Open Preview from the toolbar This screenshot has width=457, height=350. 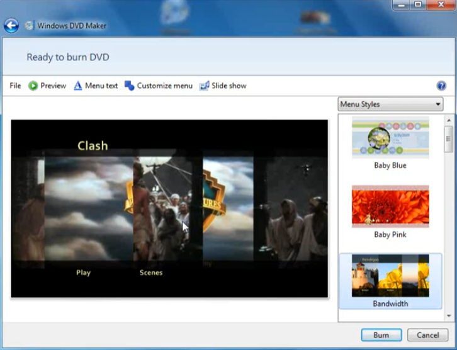pos(47,86)
